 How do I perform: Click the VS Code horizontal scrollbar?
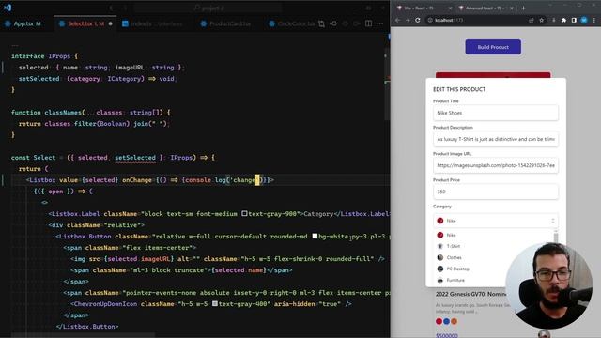tap(83, 335)
